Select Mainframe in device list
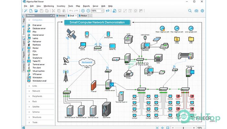 click(36, 45)
